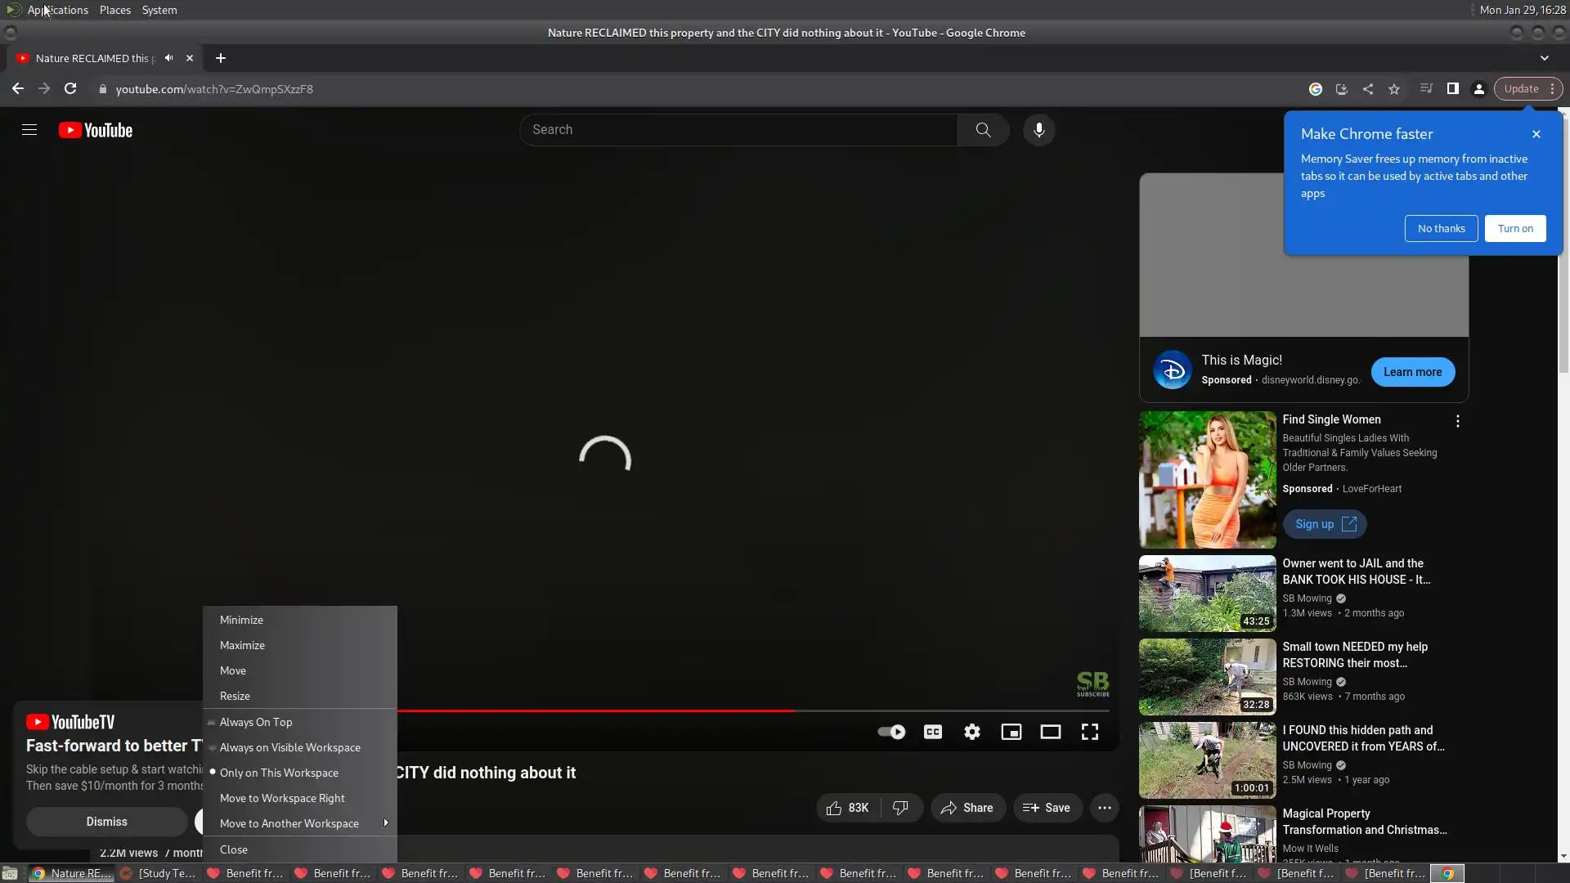Toggle closed captions CC button
This screenshot has width=1570, height=883.
point(932,732)
